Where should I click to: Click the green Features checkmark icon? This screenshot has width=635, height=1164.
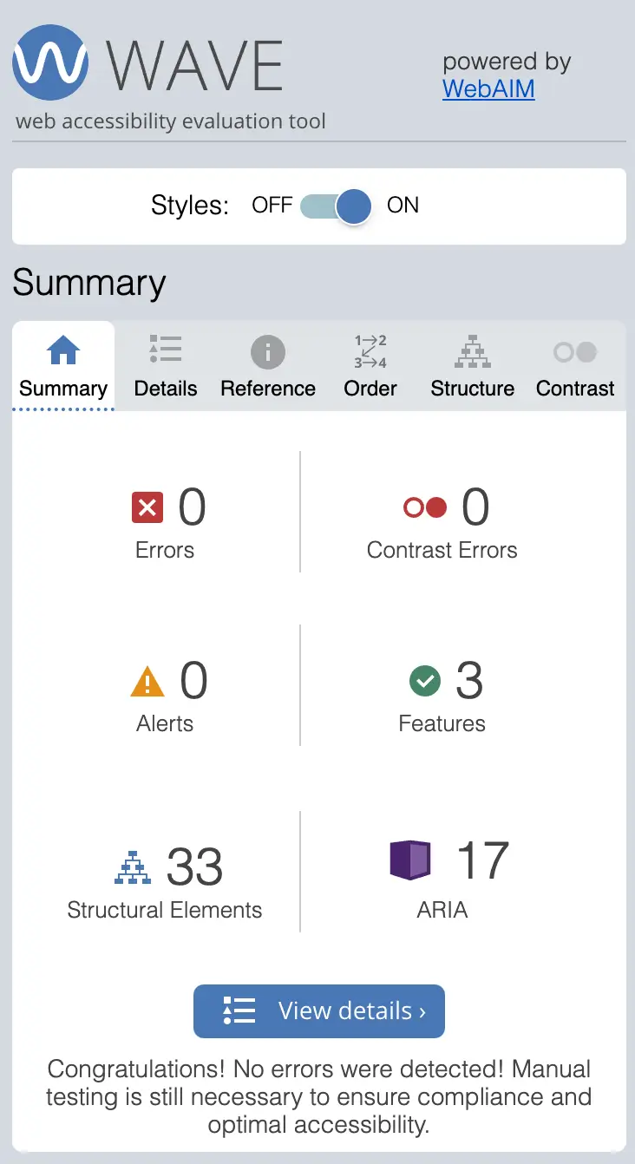424,681
